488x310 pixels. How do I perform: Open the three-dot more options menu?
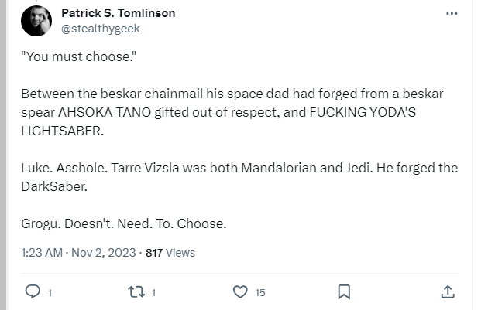pos(452,13)
